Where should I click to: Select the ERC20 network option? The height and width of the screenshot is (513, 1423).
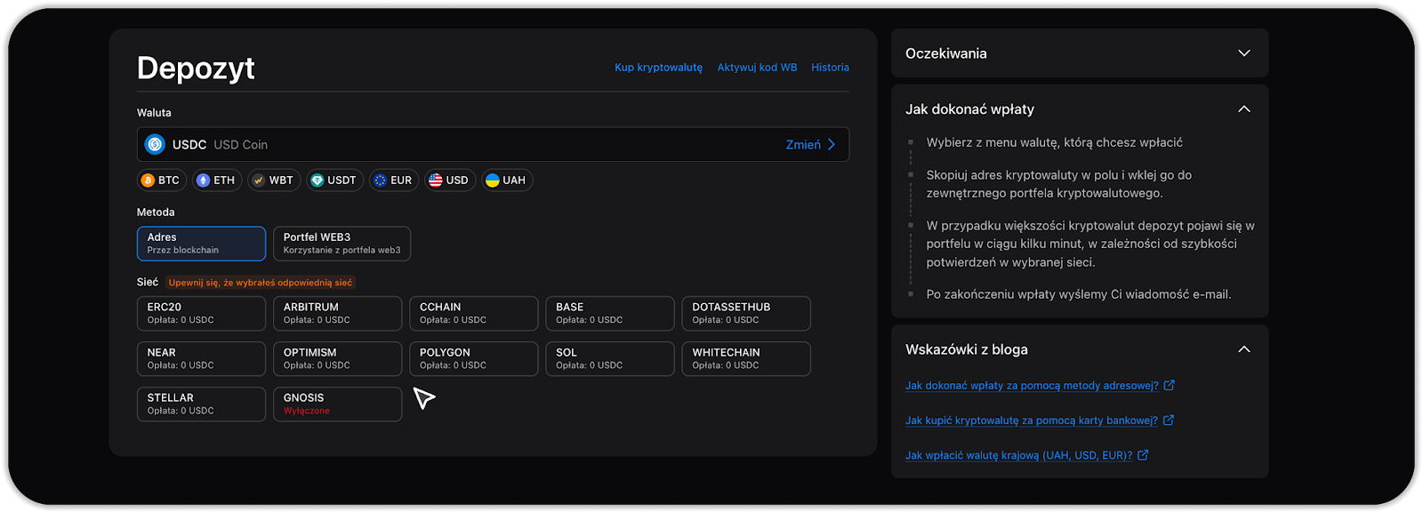[x=201, y=313]
